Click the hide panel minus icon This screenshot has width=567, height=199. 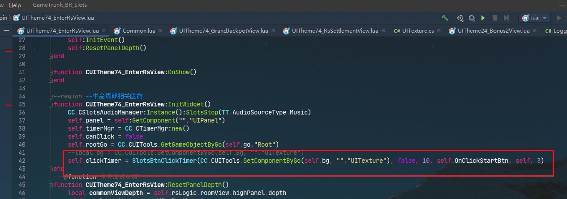[6, 31]
